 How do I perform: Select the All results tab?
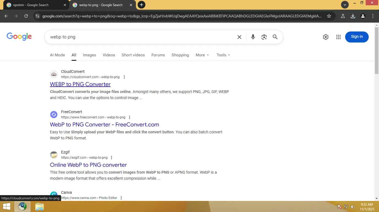[74, 55]
